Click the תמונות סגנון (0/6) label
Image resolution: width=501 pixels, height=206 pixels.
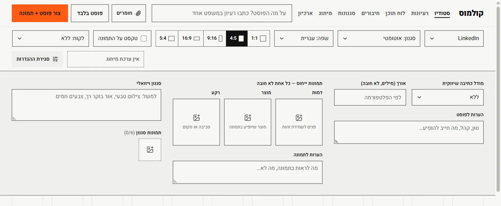tap(143, 132)
